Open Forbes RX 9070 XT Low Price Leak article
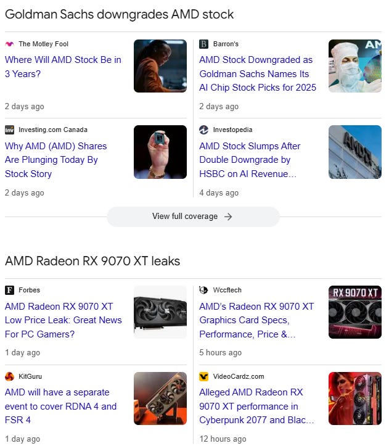389x446 pixels. coord(63,320)
